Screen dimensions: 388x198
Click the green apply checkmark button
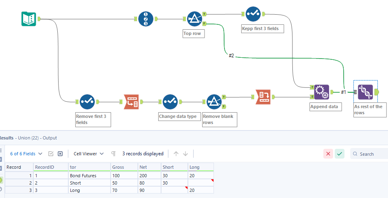340,154
